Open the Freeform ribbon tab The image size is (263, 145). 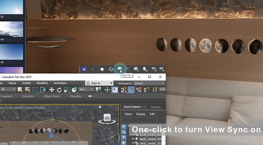[x=6, y=96]
